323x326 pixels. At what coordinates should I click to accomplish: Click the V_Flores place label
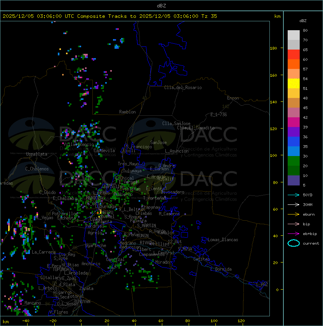click(x=59, y=312)
